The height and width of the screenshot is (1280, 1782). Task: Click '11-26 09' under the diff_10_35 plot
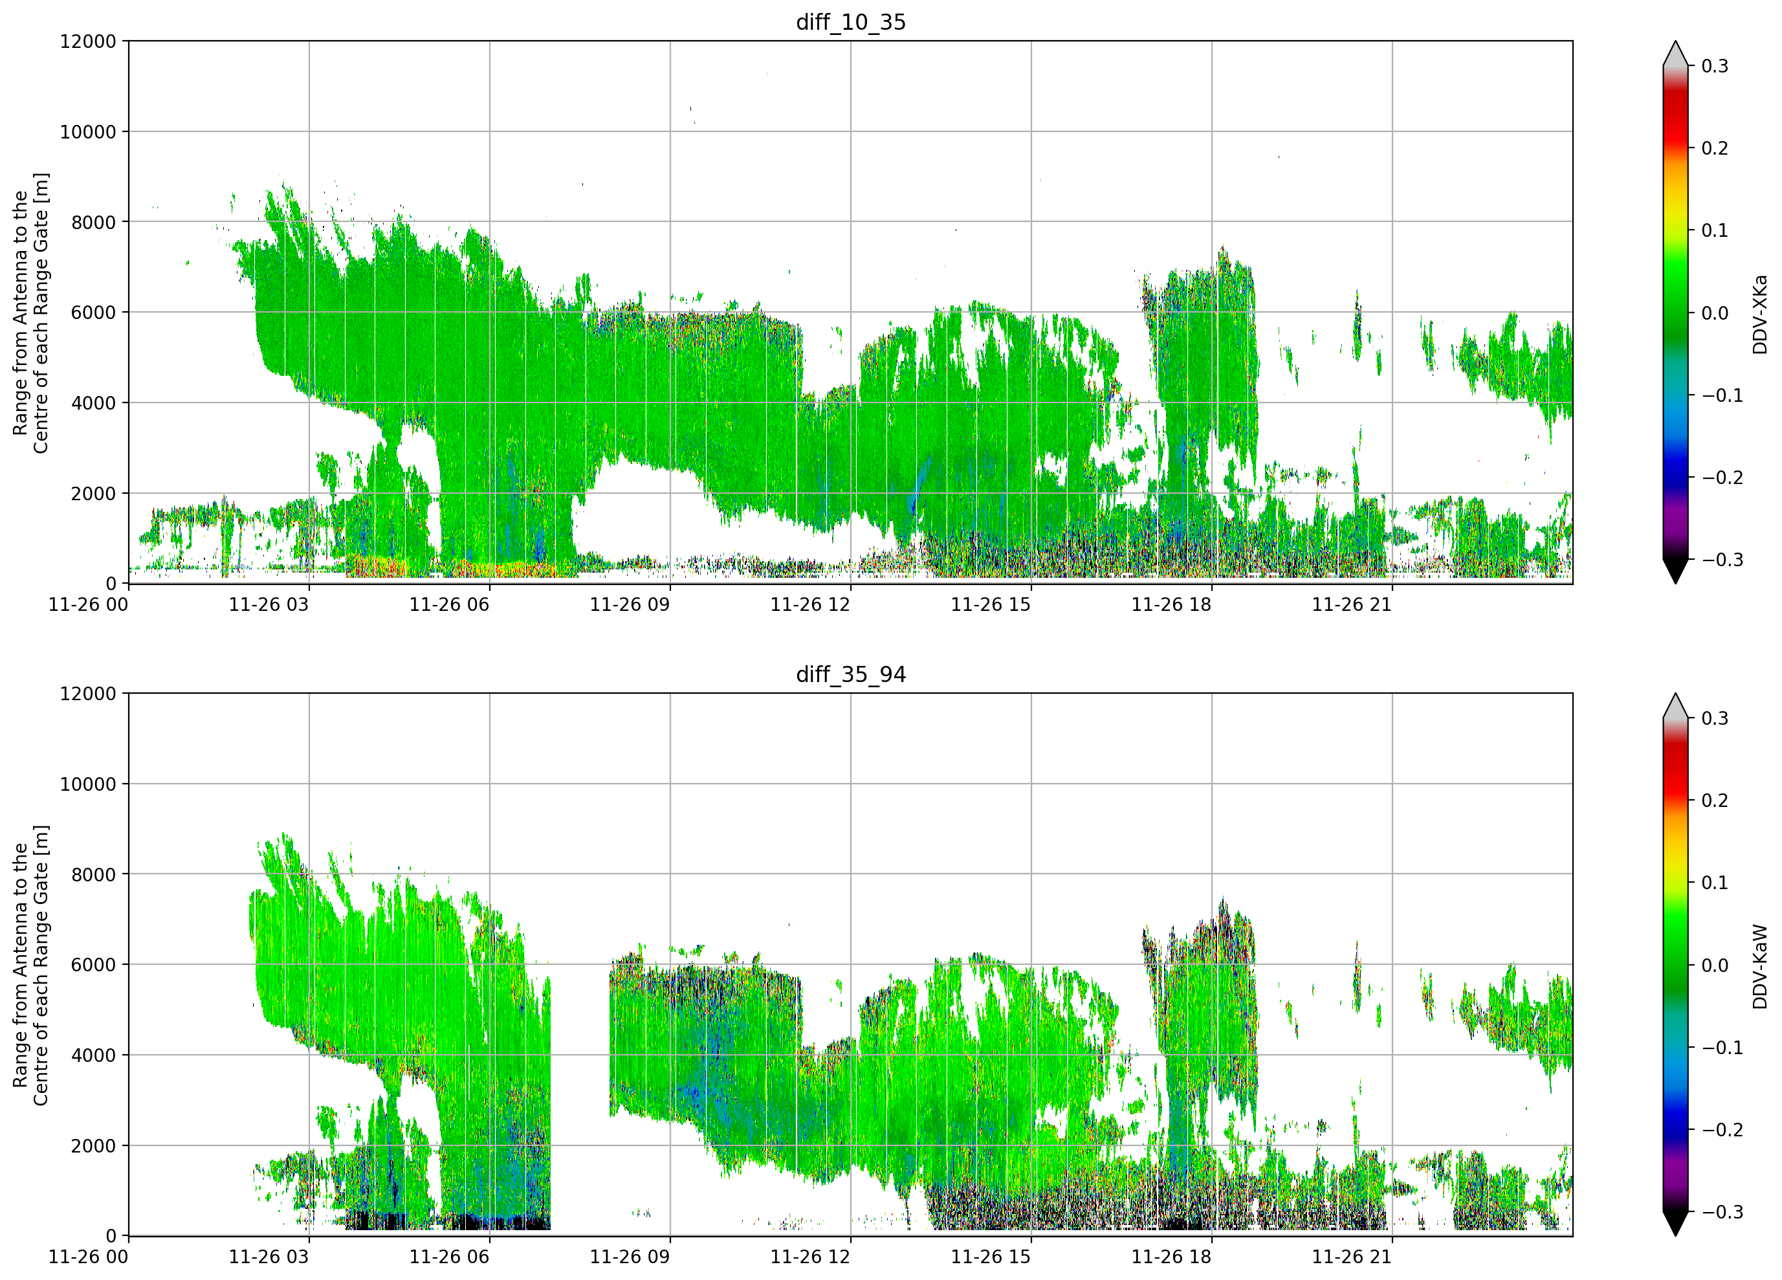coord(630,604)
